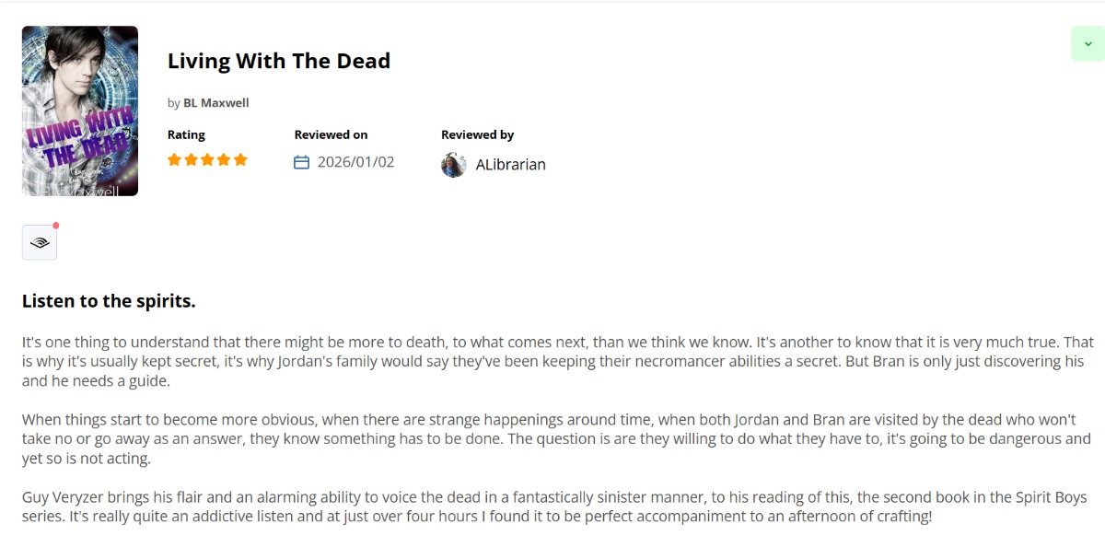
Task: Click the "Rating" label
Action: (186, 134)
